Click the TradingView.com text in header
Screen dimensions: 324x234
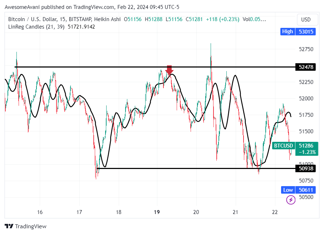pyautogui.click(x=94, y=7)
